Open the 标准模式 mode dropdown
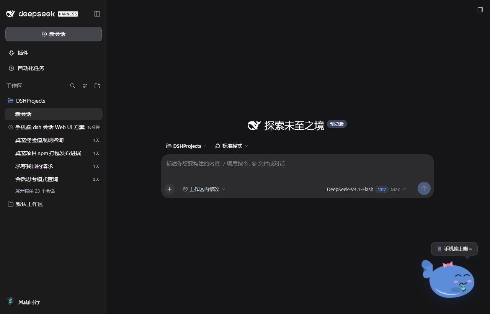Screen dimensions: 490x314 [232, 146]
